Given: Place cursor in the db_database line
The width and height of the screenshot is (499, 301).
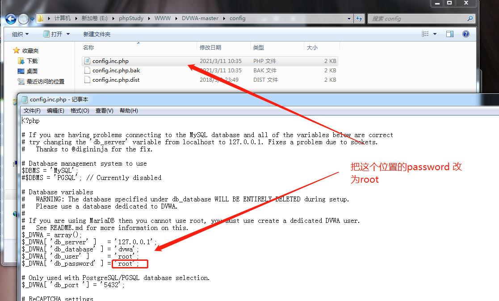Looking at the screenshot, I should click(x=80, y=250).
